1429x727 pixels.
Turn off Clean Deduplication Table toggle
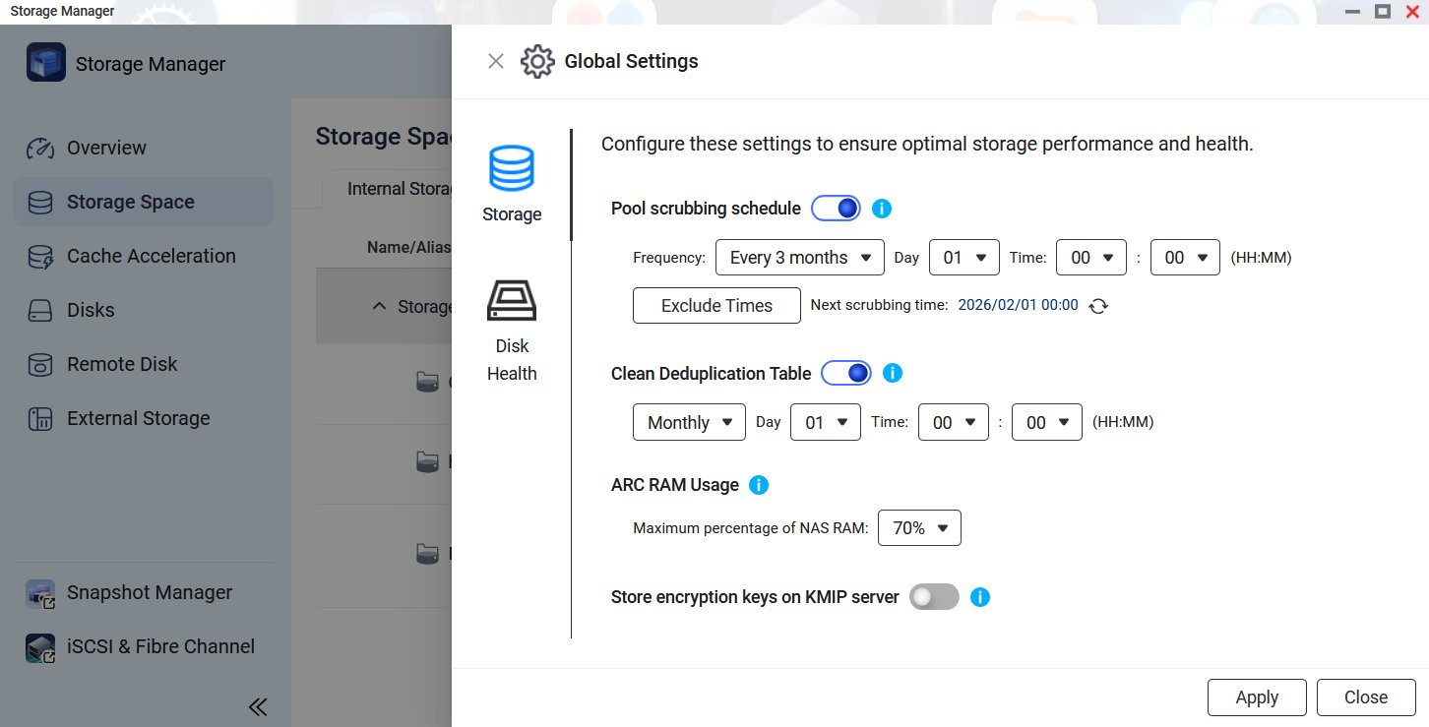(x=846, y=374)
